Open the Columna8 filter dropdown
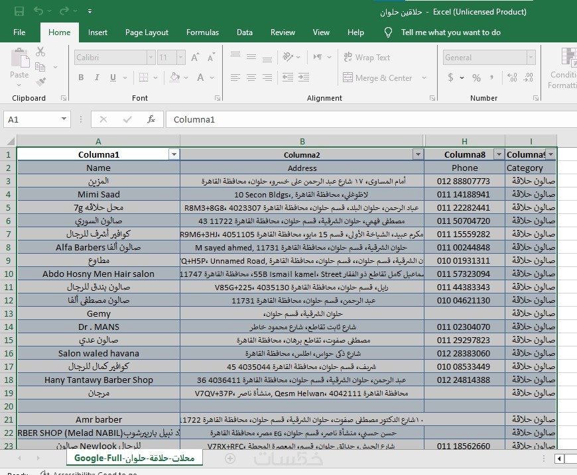Viewport: 577px width, 475px height. (499, 154)
